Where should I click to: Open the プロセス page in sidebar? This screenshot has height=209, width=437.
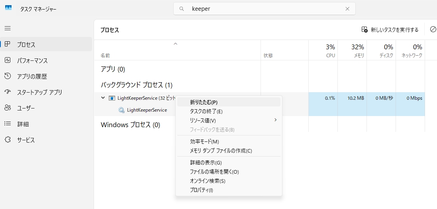click(x=46, y=45)
